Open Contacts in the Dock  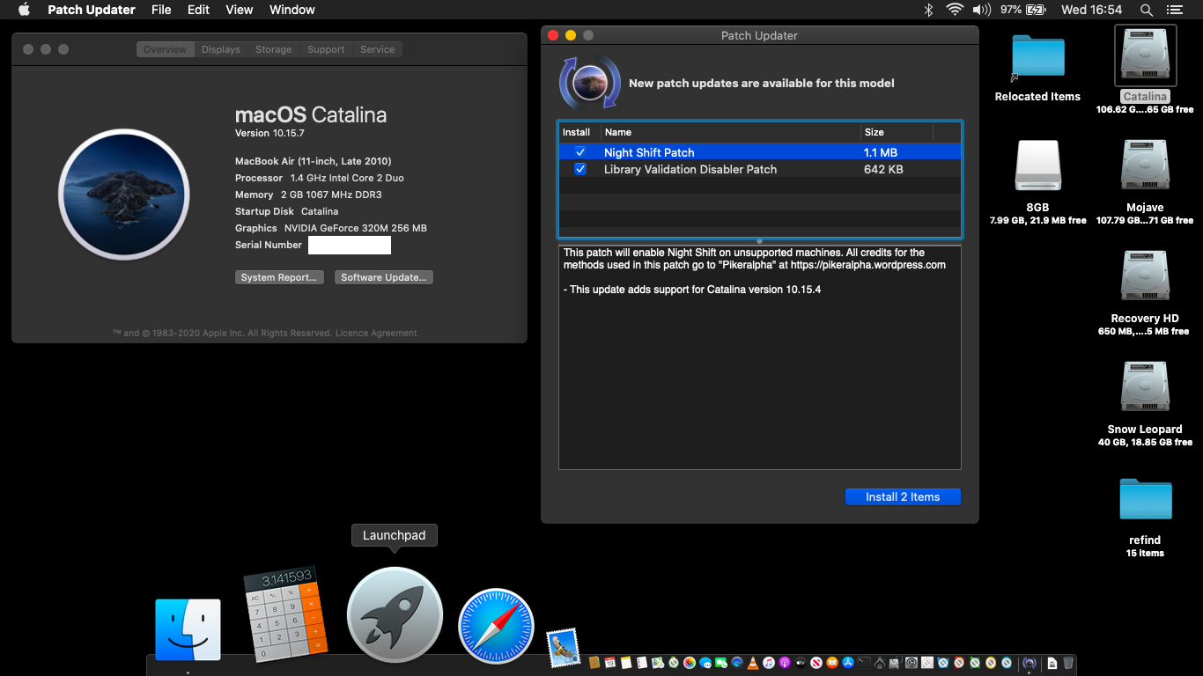[x=594, y=663]
